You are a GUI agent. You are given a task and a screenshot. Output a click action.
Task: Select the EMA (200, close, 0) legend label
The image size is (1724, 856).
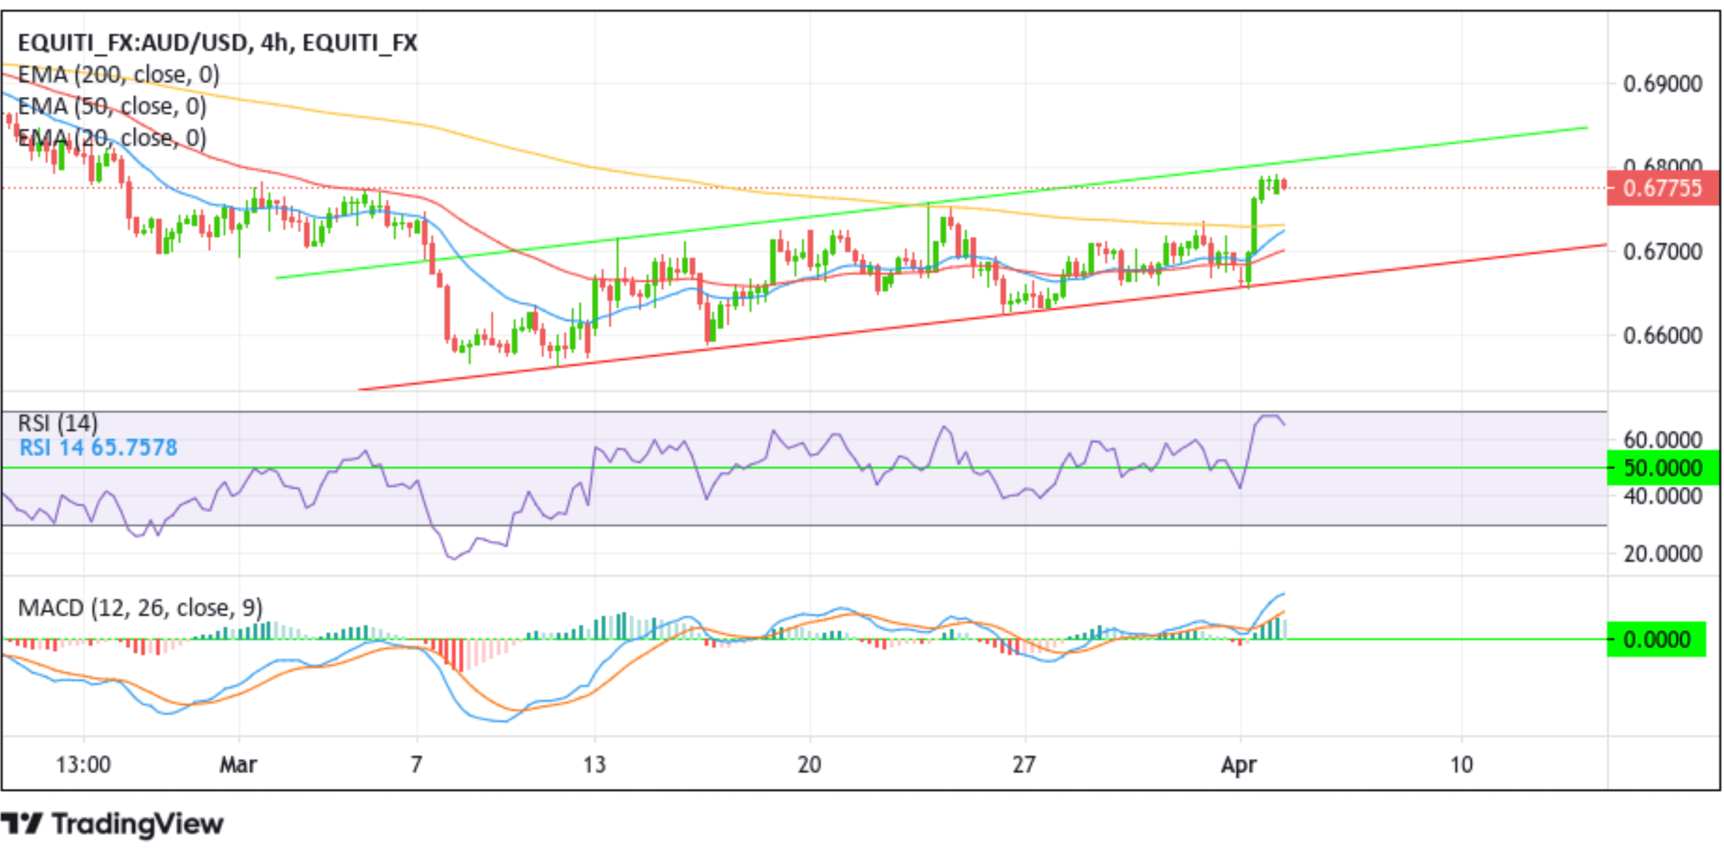pos(118,74)
